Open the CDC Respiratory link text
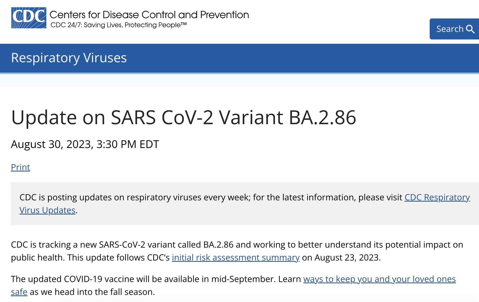This screenshot has height=302, width=479. pyautogui.click(x=437, y=197)
